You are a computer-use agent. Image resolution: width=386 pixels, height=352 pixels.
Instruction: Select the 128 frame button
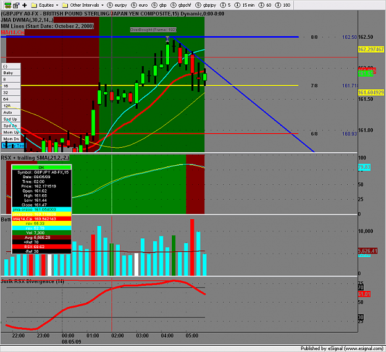(11, 106)
